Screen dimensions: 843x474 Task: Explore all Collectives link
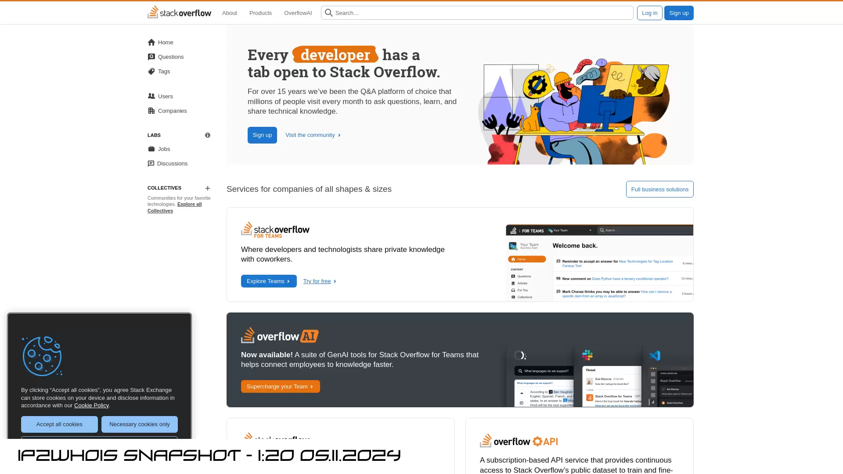click(x=174, y=207)
